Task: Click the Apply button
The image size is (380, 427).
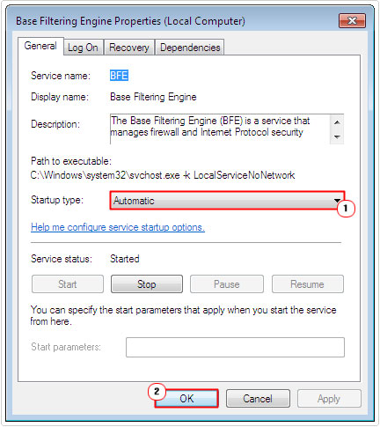Action: tap(329, 399)
